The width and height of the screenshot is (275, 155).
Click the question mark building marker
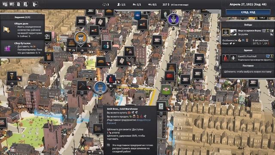pos(47,37)
